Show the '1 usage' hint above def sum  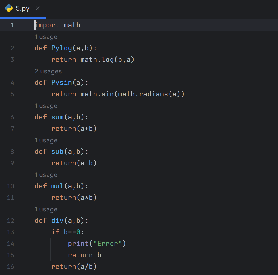pyautogui.click(x=46, y=106)
